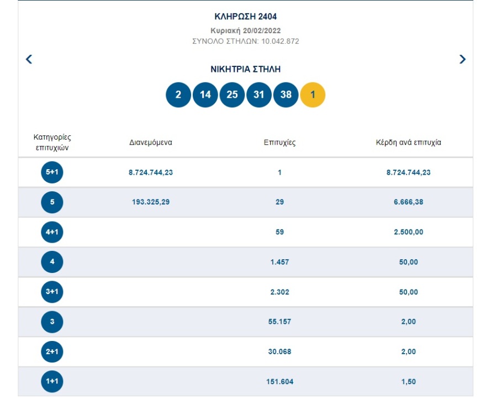The height and width of the screenshot is (420, 486).
Task: Click the Διανεμόμενα column header
Action: click(151, 143)
